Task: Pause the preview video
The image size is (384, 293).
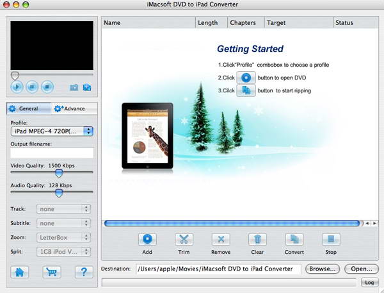Action: tap(31, 87)
